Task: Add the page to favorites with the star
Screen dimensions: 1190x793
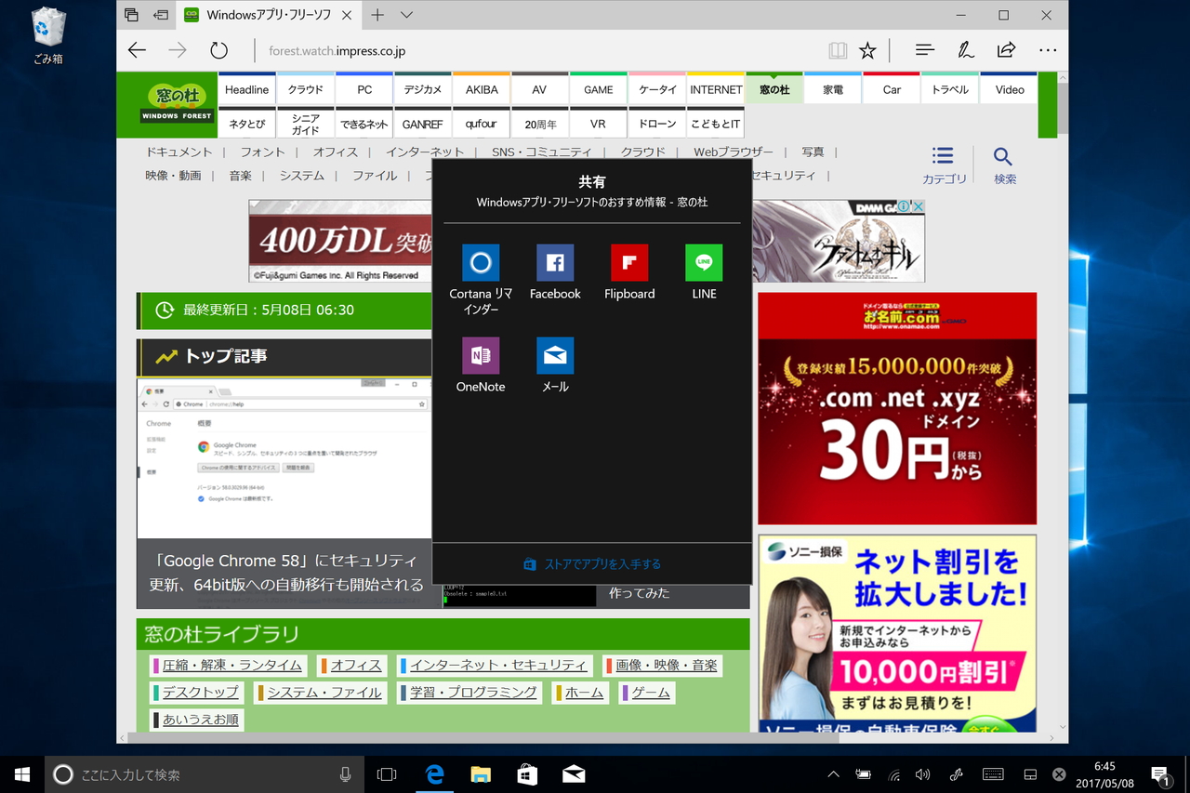Action: coord(867,50)
